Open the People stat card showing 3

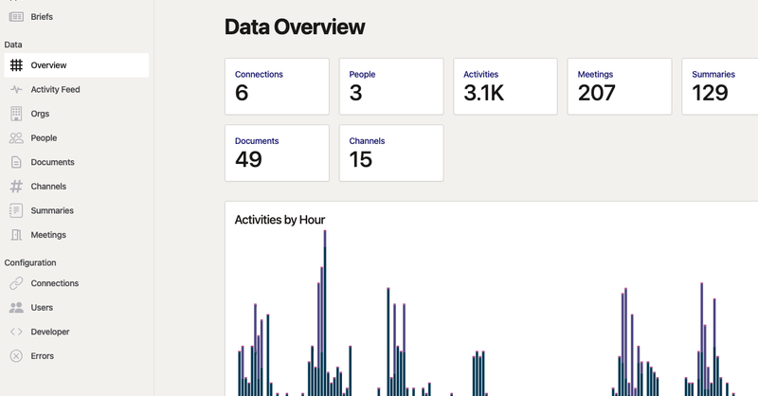[391, 86]
